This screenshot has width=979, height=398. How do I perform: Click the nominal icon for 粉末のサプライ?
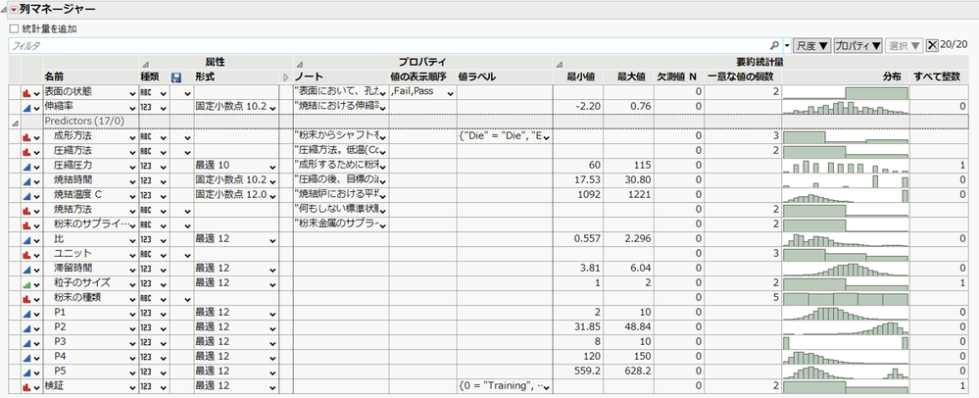[26, 224]
